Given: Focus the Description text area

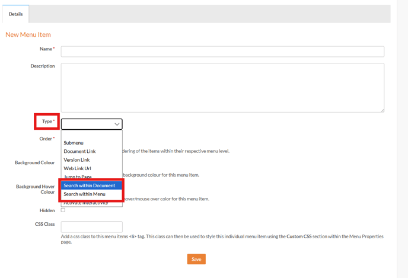Looking at the screenshot, I should tap(222, 87).
